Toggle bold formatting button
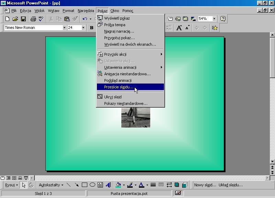This screenshot has height=198, width=275. coord(91,28)
